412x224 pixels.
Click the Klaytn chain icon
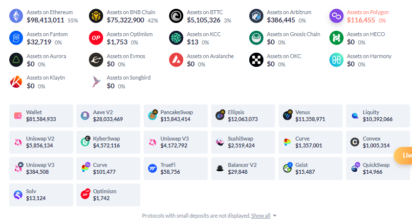(16, 81)
